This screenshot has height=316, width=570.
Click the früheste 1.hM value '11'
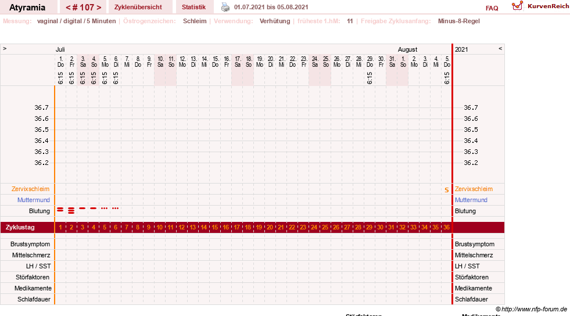[x=350, y=21]
